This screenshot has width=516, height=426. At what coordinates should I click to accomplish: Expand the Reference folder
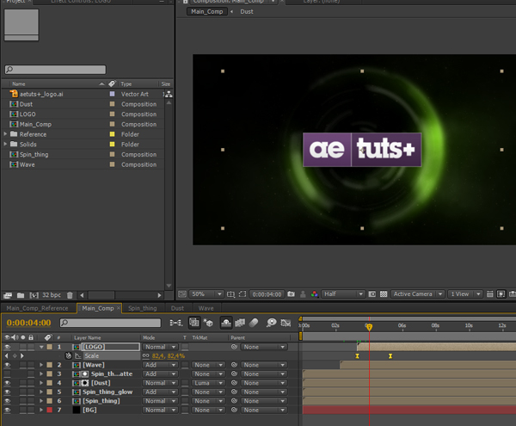[5, 134]
